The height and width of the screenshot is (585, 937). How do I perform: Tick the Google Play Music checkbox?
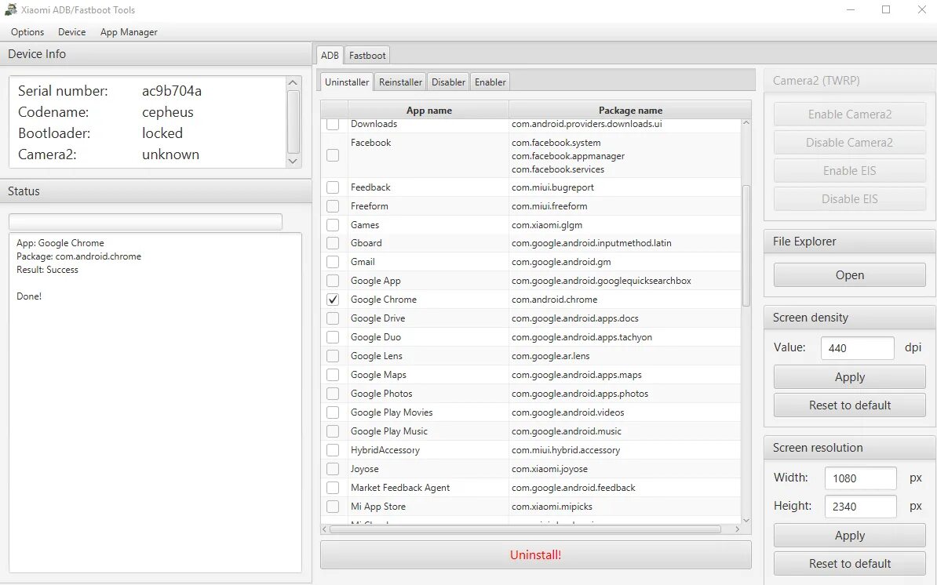point(333,431)
